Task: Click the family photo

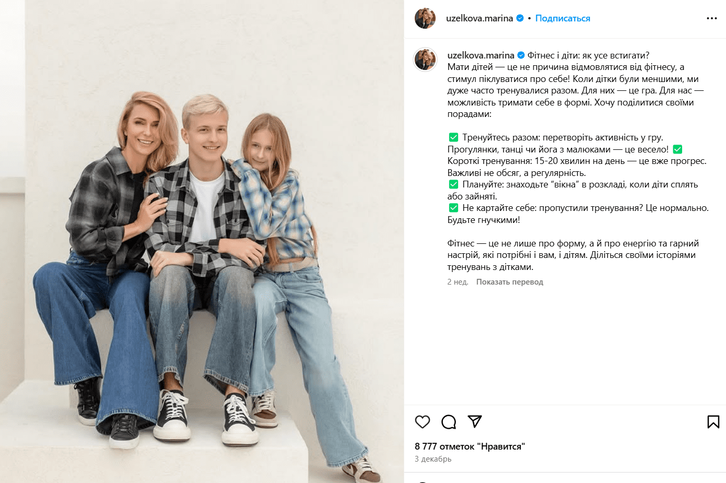Action: (202, 241)
